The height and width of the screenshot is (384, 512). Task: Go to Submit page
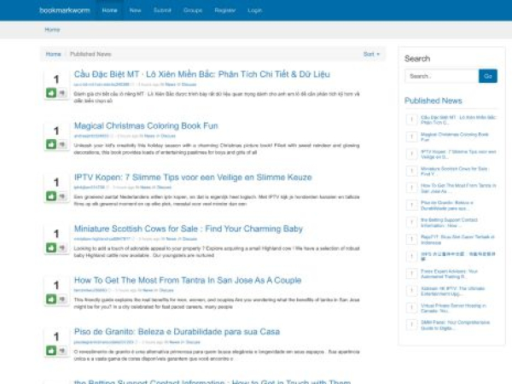(162, 10)
